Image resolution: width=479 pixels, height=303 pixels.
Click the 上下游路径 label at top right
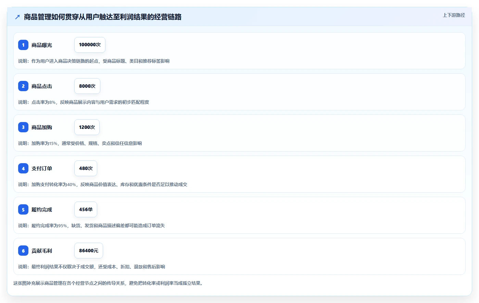pyautogui.click(x=454, y=15)
